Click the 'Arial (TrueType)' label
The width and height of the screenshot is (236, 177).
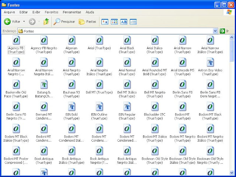(99, 48)
